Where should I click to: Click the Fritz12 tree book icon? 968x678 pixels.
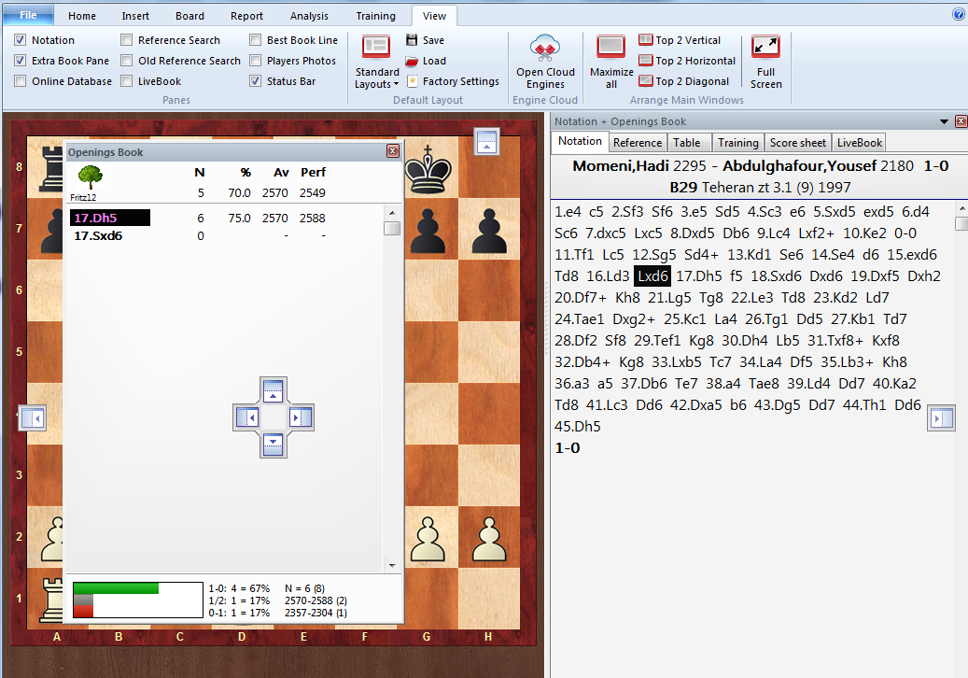[91, 177]
